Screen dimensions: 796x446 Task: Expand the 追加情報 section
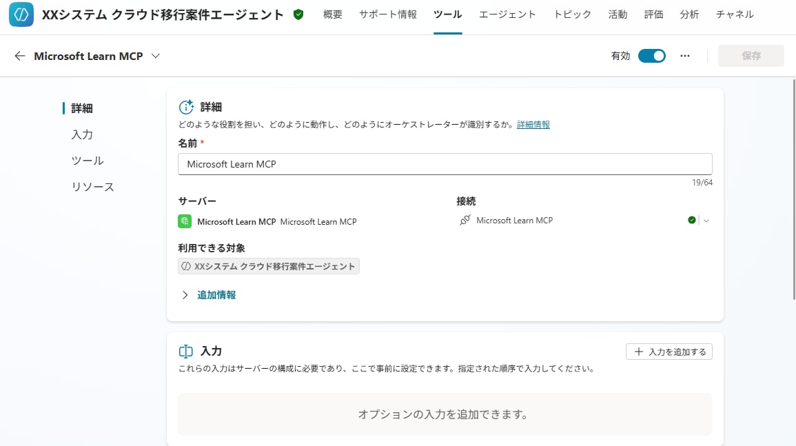click(x=185, y=295)
